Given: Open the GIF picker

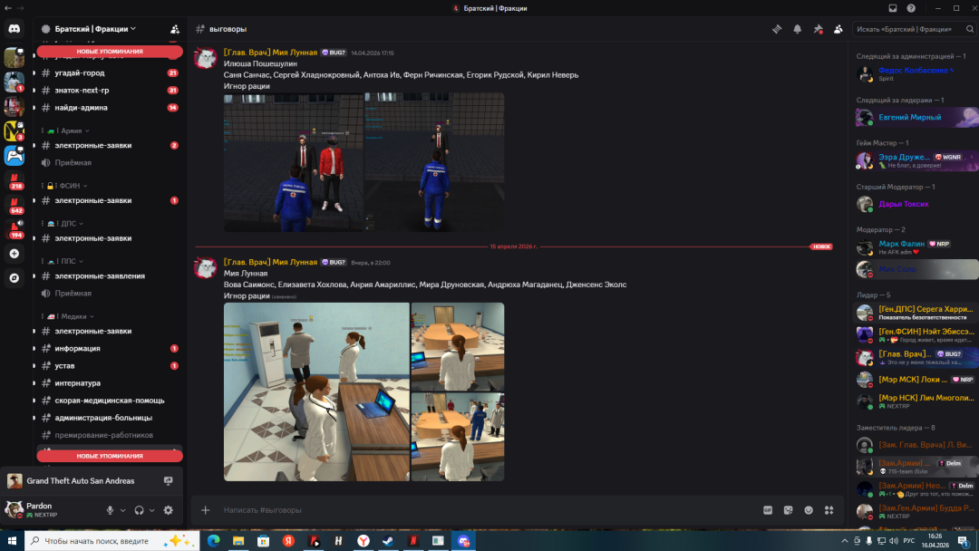Looking at the screenshot, I should click(768, 510).
